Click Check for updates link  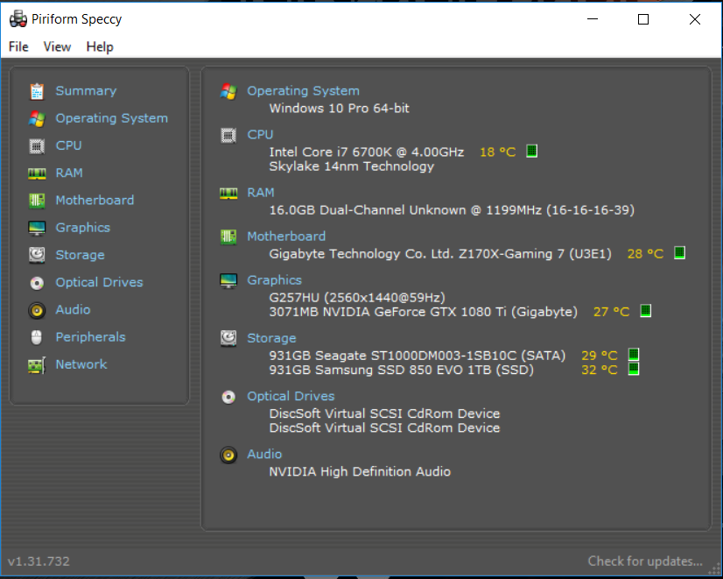click(x=645, y=561)
